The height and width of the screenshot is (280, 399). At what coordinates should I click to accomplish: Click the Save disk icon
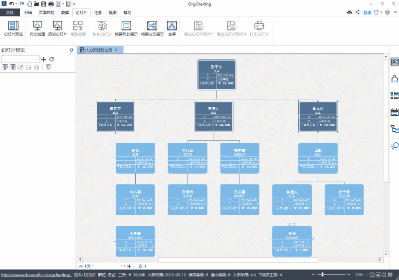(43, 4)
